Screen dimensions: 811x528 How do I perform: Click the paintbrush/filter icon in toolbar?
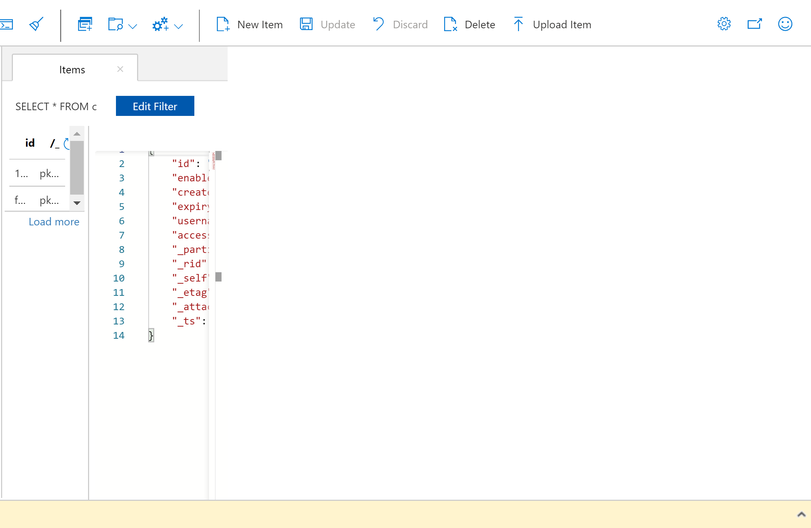37,24
